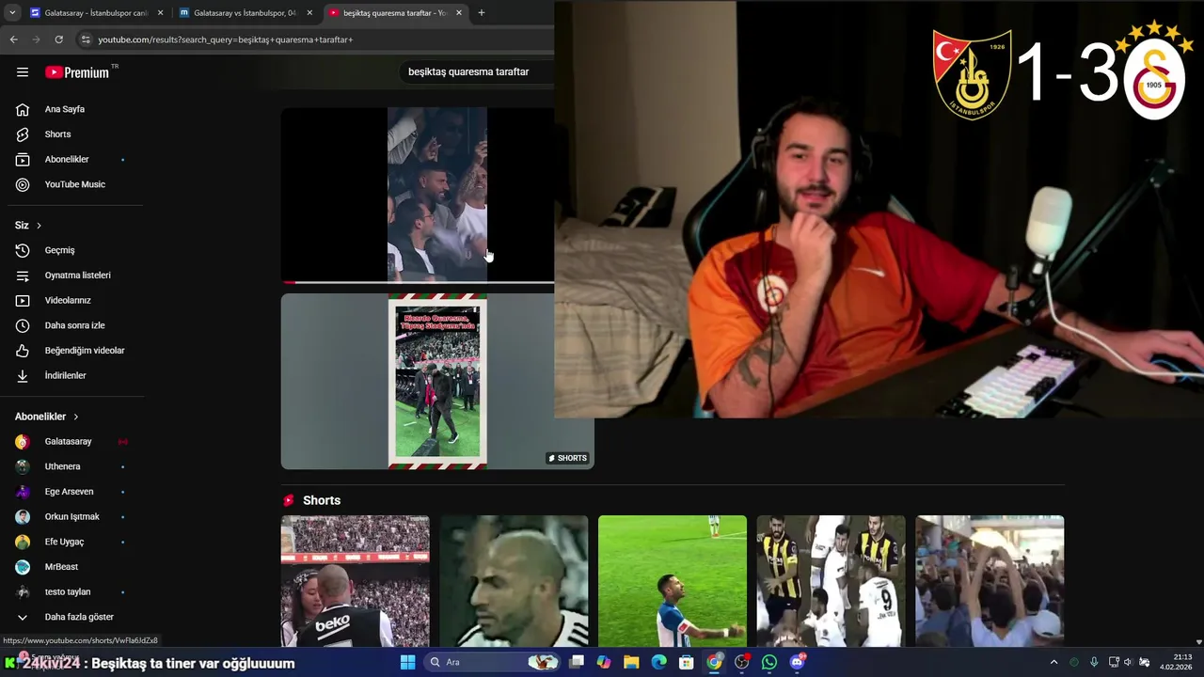The width and height of the screenshot is (1204, 677).
Task: Open Short with bald player close-up
Action: pos(514,581)
